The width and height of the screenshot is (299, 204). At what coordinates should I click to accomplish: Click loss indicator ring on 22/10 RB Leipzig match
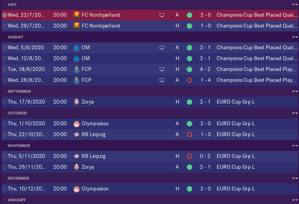pos(189,135)
